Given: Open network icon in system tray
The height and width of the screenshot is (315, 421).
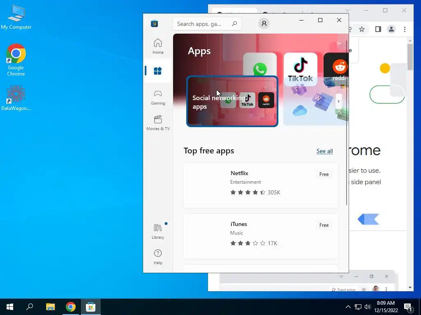Looking at the screenshot, I should click(358, 307).
